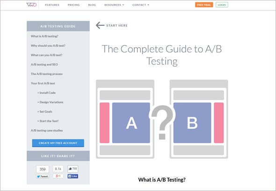276x191 pixels.
Task: Click the A/B comparison illustration
Action: [x=162, y=119]
